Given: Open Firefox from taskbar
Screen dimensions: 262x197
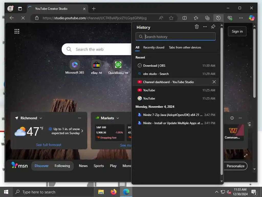Looking at the screenshot, I should (x=113, y=192).
